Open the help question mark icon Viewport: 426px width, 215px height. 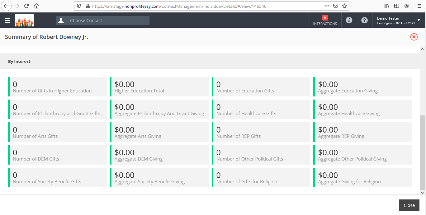[x=364, y=21]
